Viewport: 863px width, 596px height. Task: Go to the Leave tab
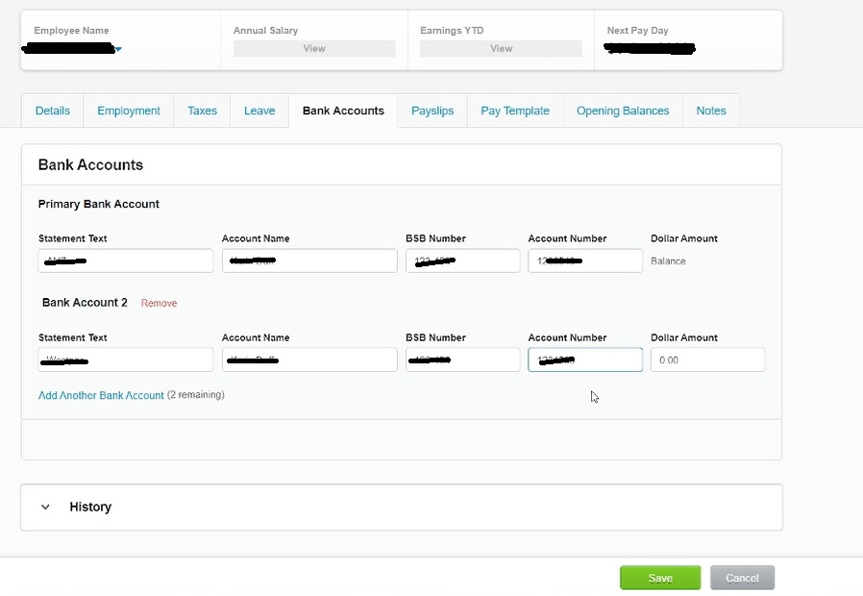point(259,111)
